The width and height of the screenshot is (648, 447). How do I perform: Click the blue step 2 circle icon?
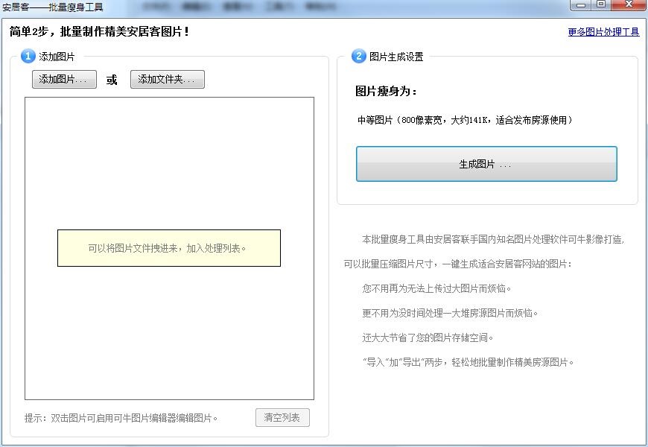click(358, 57)
